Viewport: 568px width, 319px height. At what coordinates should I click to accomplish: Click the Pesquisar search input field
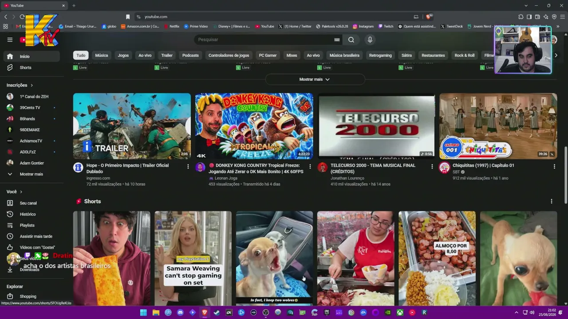(264, 39)
